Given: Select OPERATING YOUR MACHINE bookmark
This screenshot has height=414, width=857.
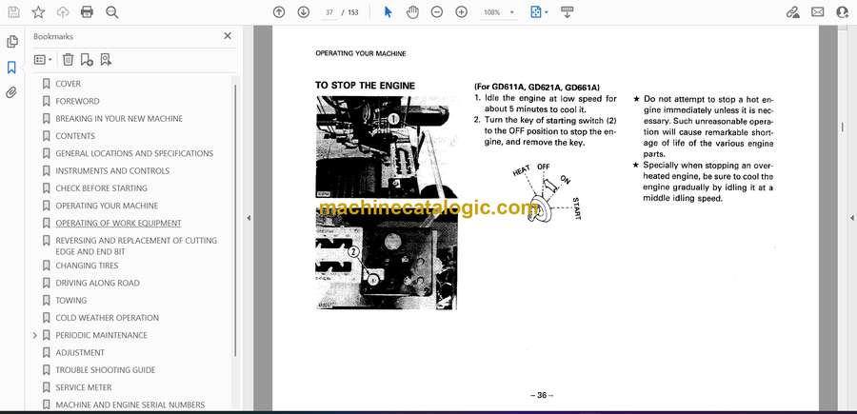Looking at the screenshot, I should [x=107, y=206].
